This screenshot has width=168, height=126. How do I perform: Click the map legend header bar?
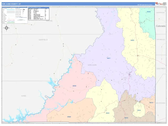click(15, 7)
